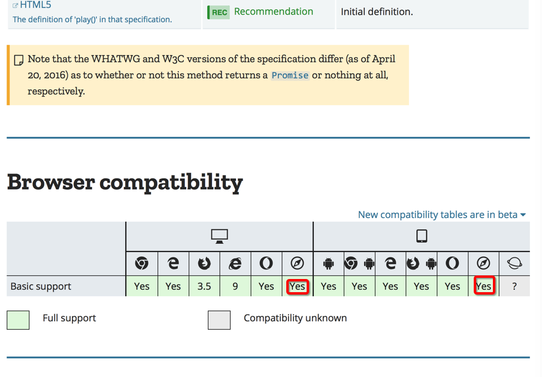Click the gray Compatibility unknown legend swatch

[x=219, y=319]
